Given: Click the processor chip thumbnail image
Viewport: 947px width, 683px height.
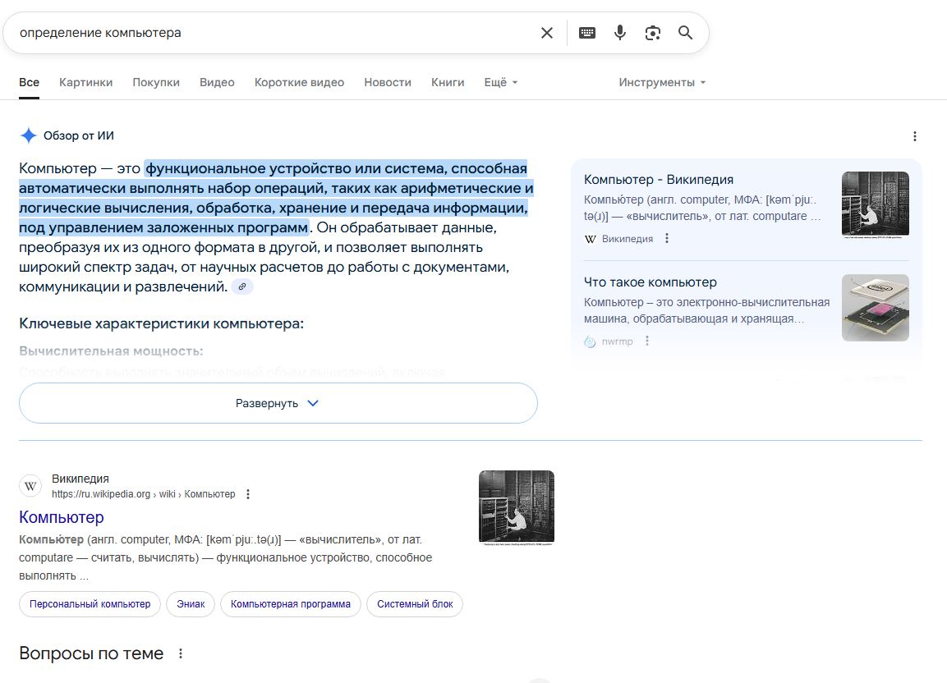Looking at the screenshot, I should [875, 308].
